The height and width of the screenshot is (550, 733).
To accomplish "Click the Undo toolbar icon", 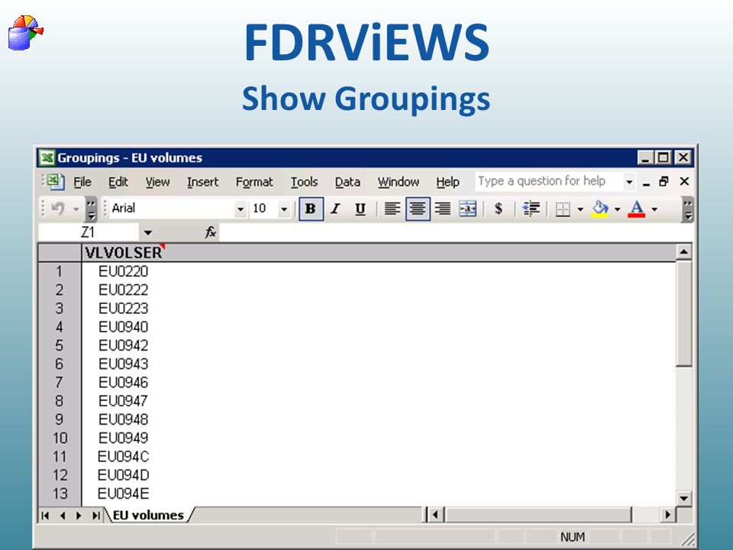I will pyautogui.click(x=57, y=209).
